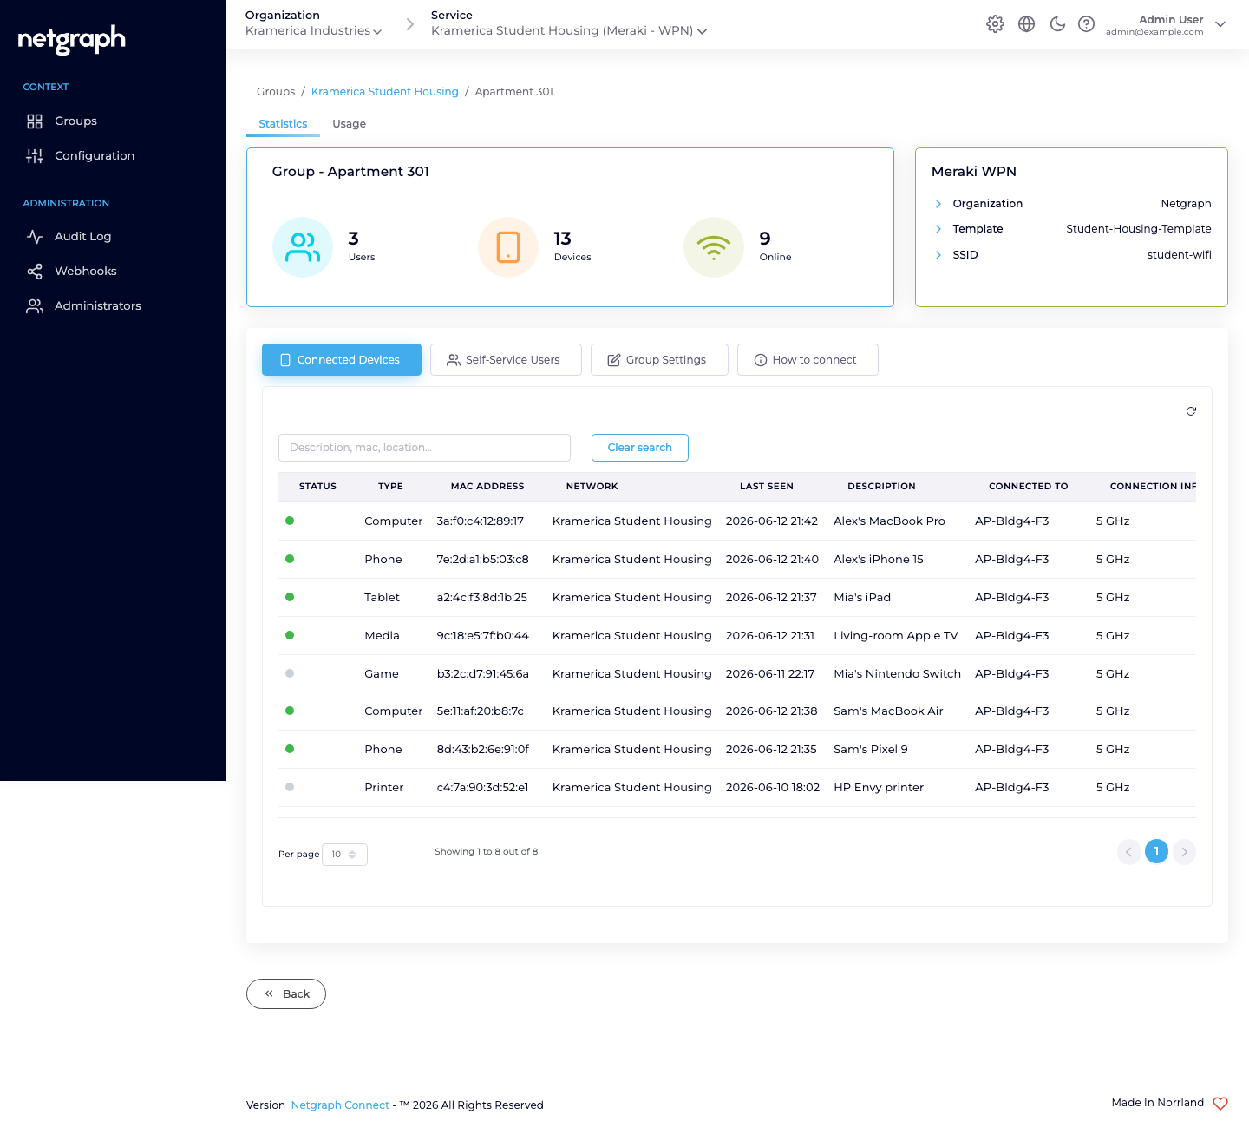Screen dimensions: 1249x1121
Task: Click the heart icon in footer
Action: 1220,1104
